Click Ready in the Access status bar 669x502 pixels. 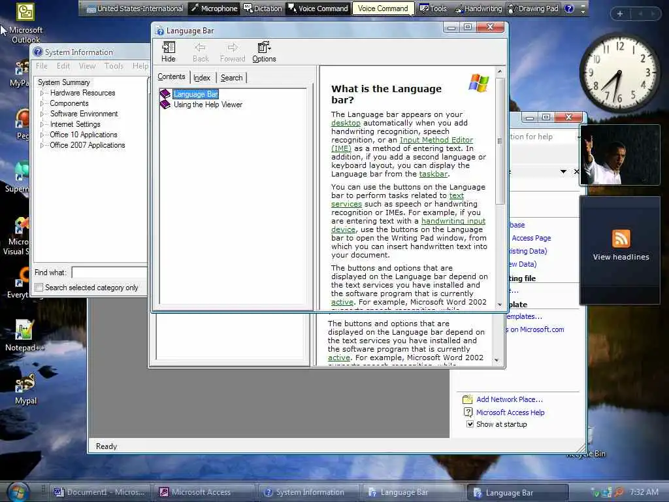click(106, 446)
